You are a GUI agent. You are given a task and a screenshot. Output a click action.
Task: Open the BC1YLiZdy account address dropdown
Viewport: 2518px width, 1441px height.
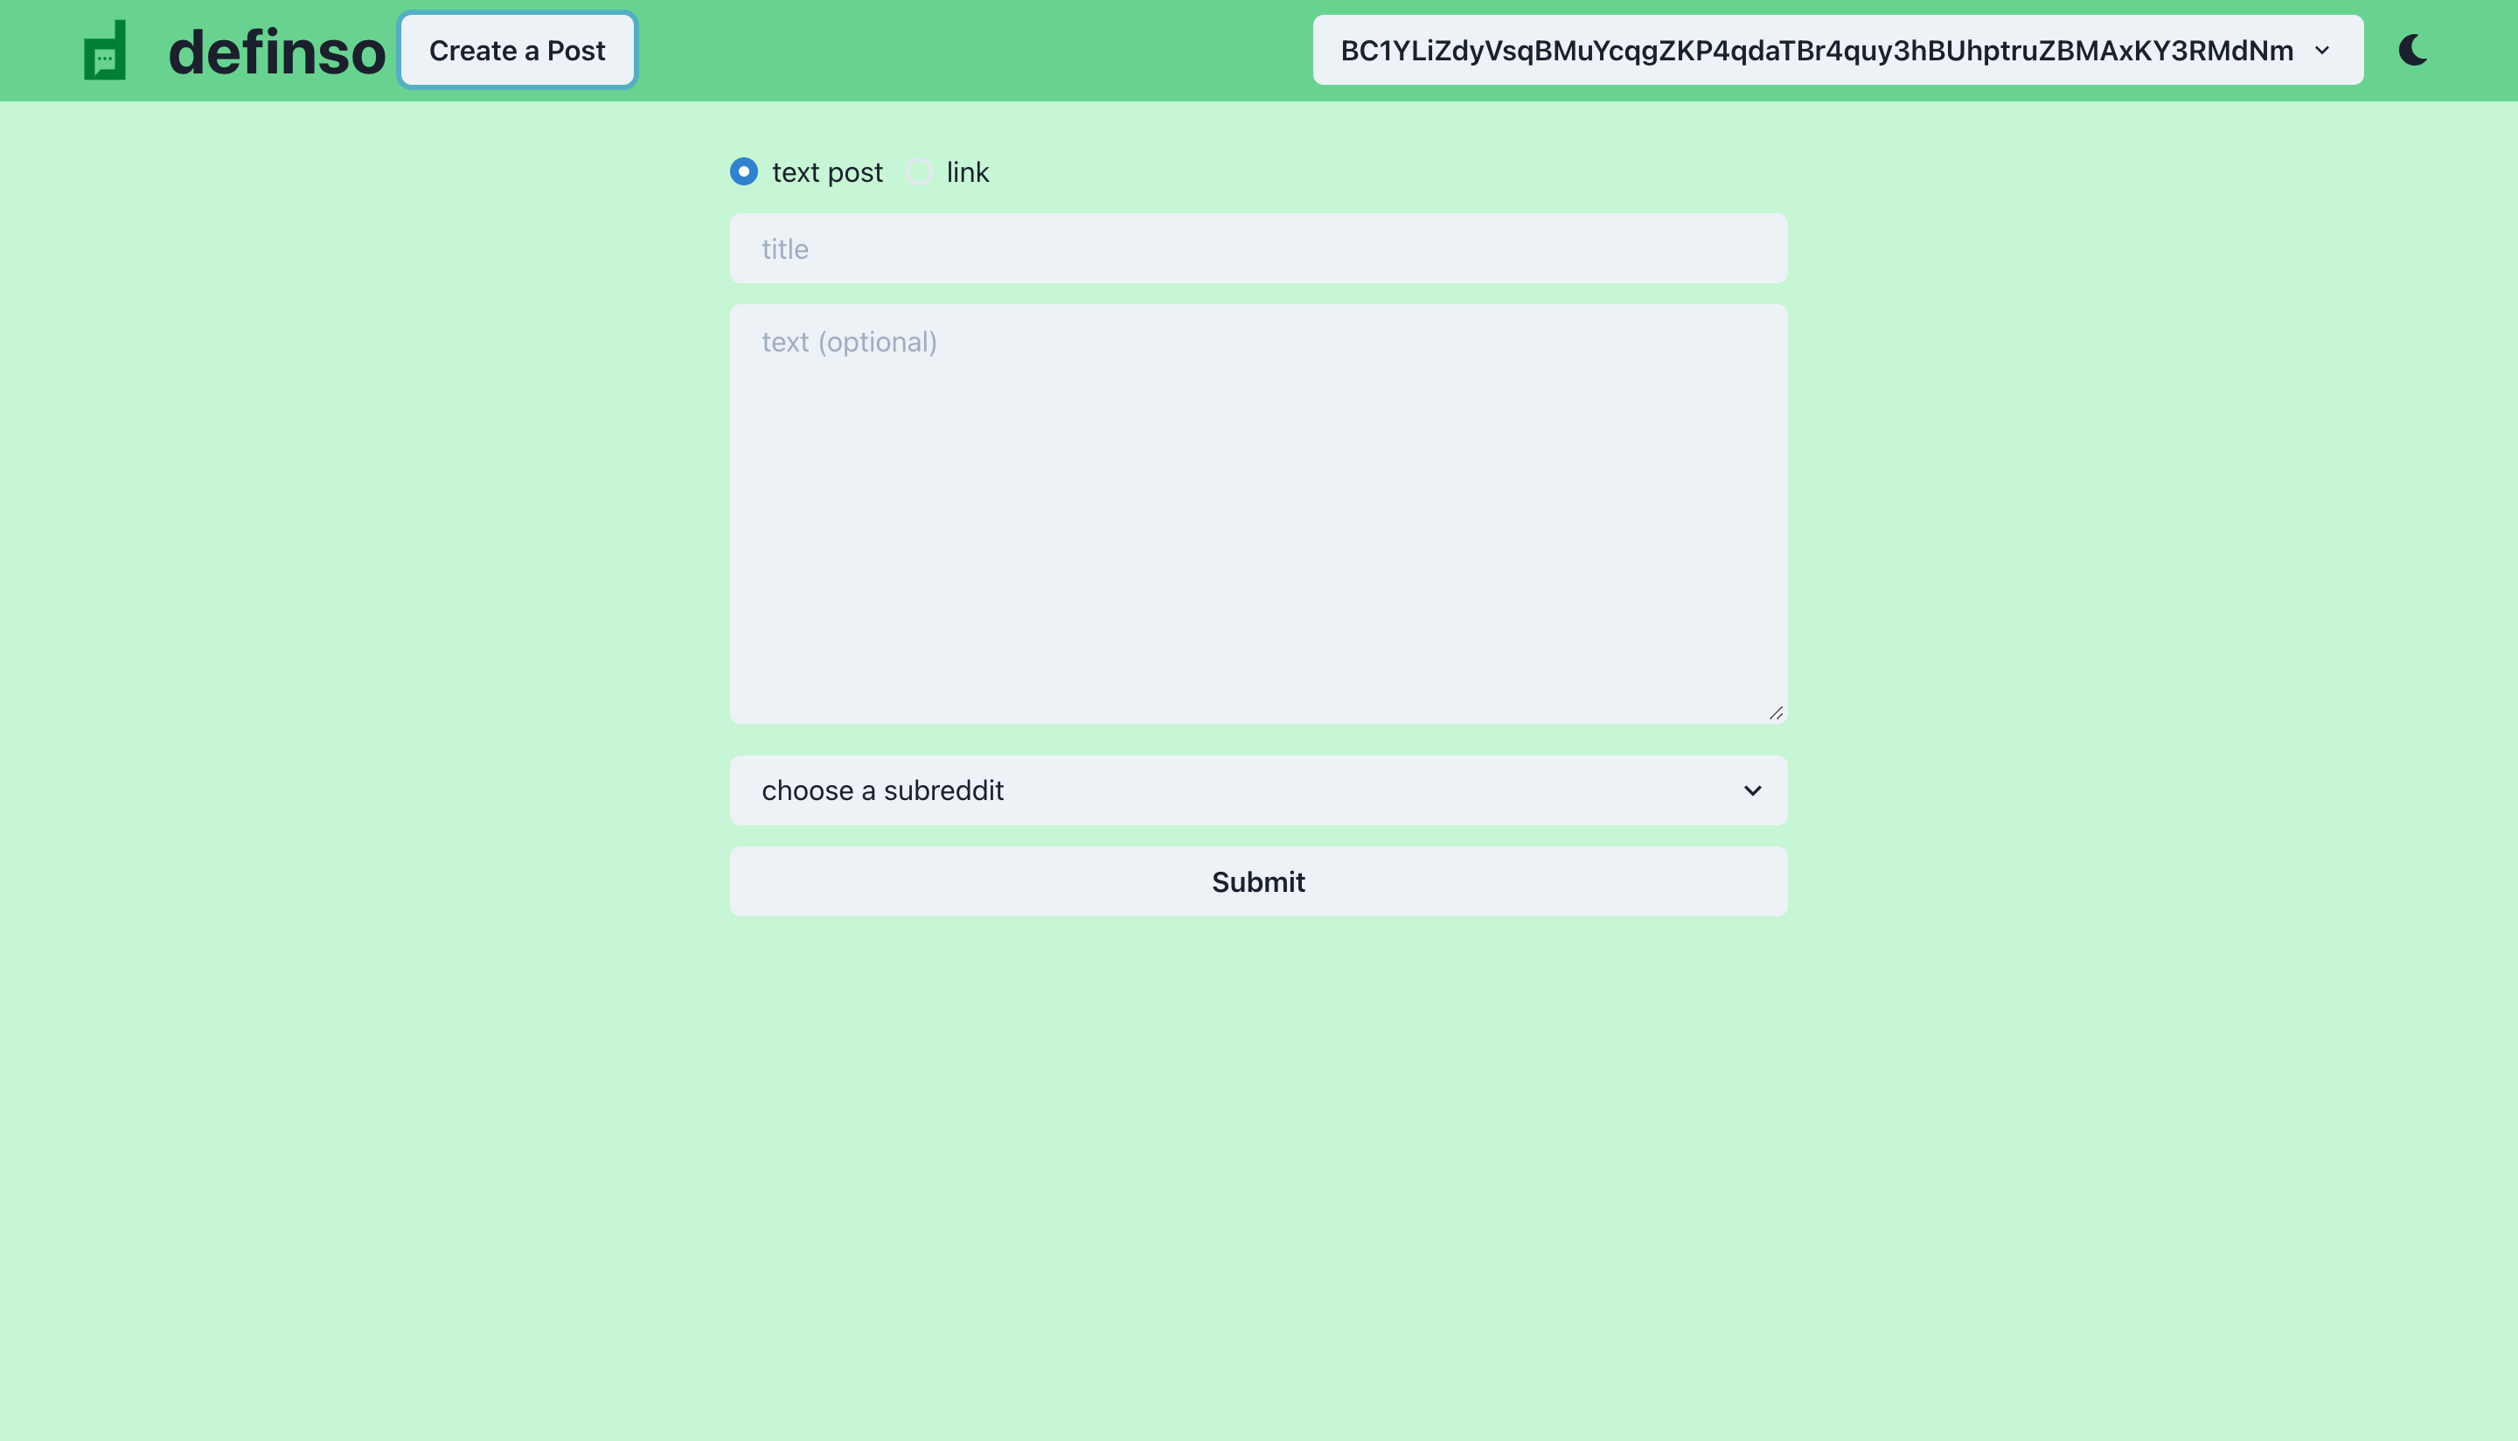tap(1816, 51)
